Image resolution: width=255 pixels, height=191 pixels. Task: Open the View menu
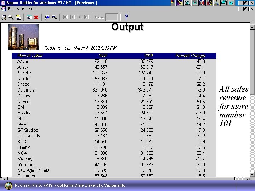(21, 9)
